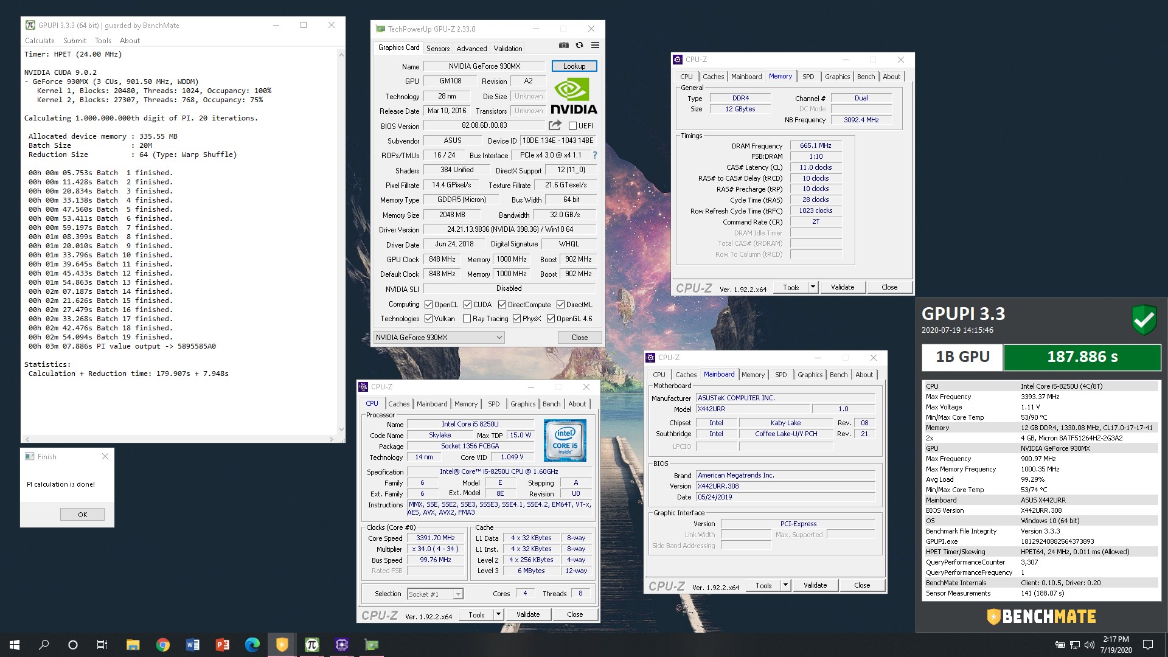1168x657 pixels.
Task: Click GPUPI output vertical scrollbar
Action: tap(341, 243)
